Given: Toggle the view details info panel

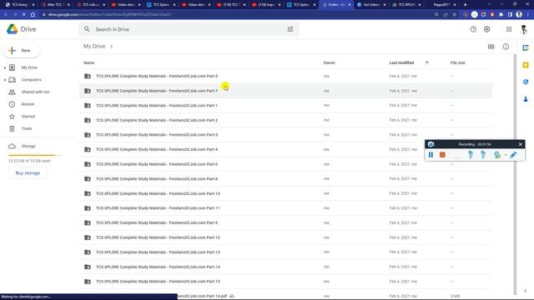Looking at the screenshot, I should (x=506, y=47).
